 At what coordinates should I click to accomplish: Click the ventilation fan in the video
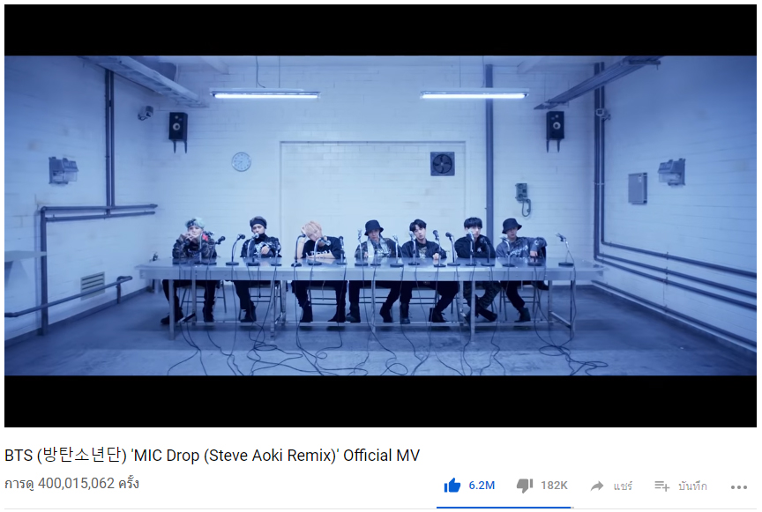tap(442, 164)
